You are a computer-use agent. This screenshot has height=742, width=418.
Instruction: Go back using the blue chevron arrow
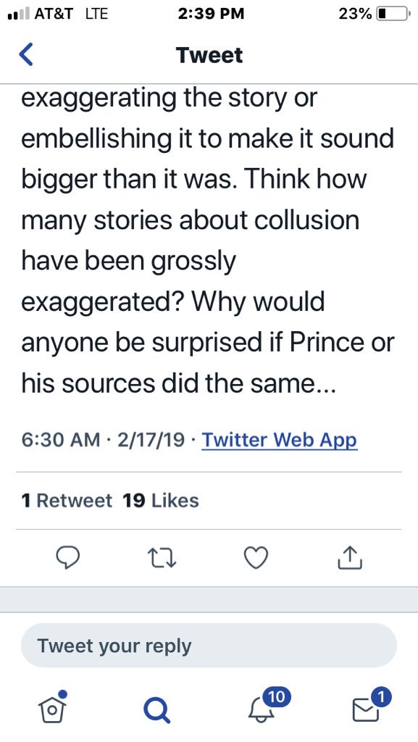pos(26,54)
